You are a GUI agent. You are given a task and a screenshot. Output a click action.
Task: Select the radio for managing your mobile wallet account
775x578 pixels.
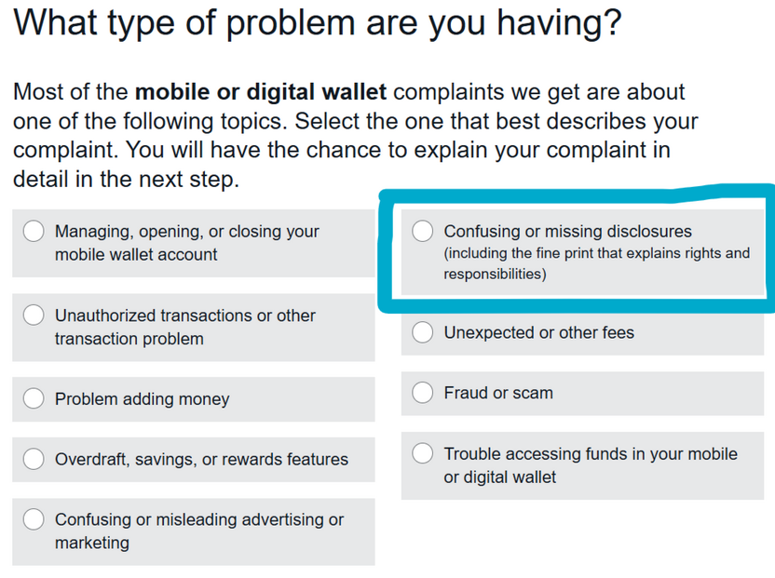34,230
